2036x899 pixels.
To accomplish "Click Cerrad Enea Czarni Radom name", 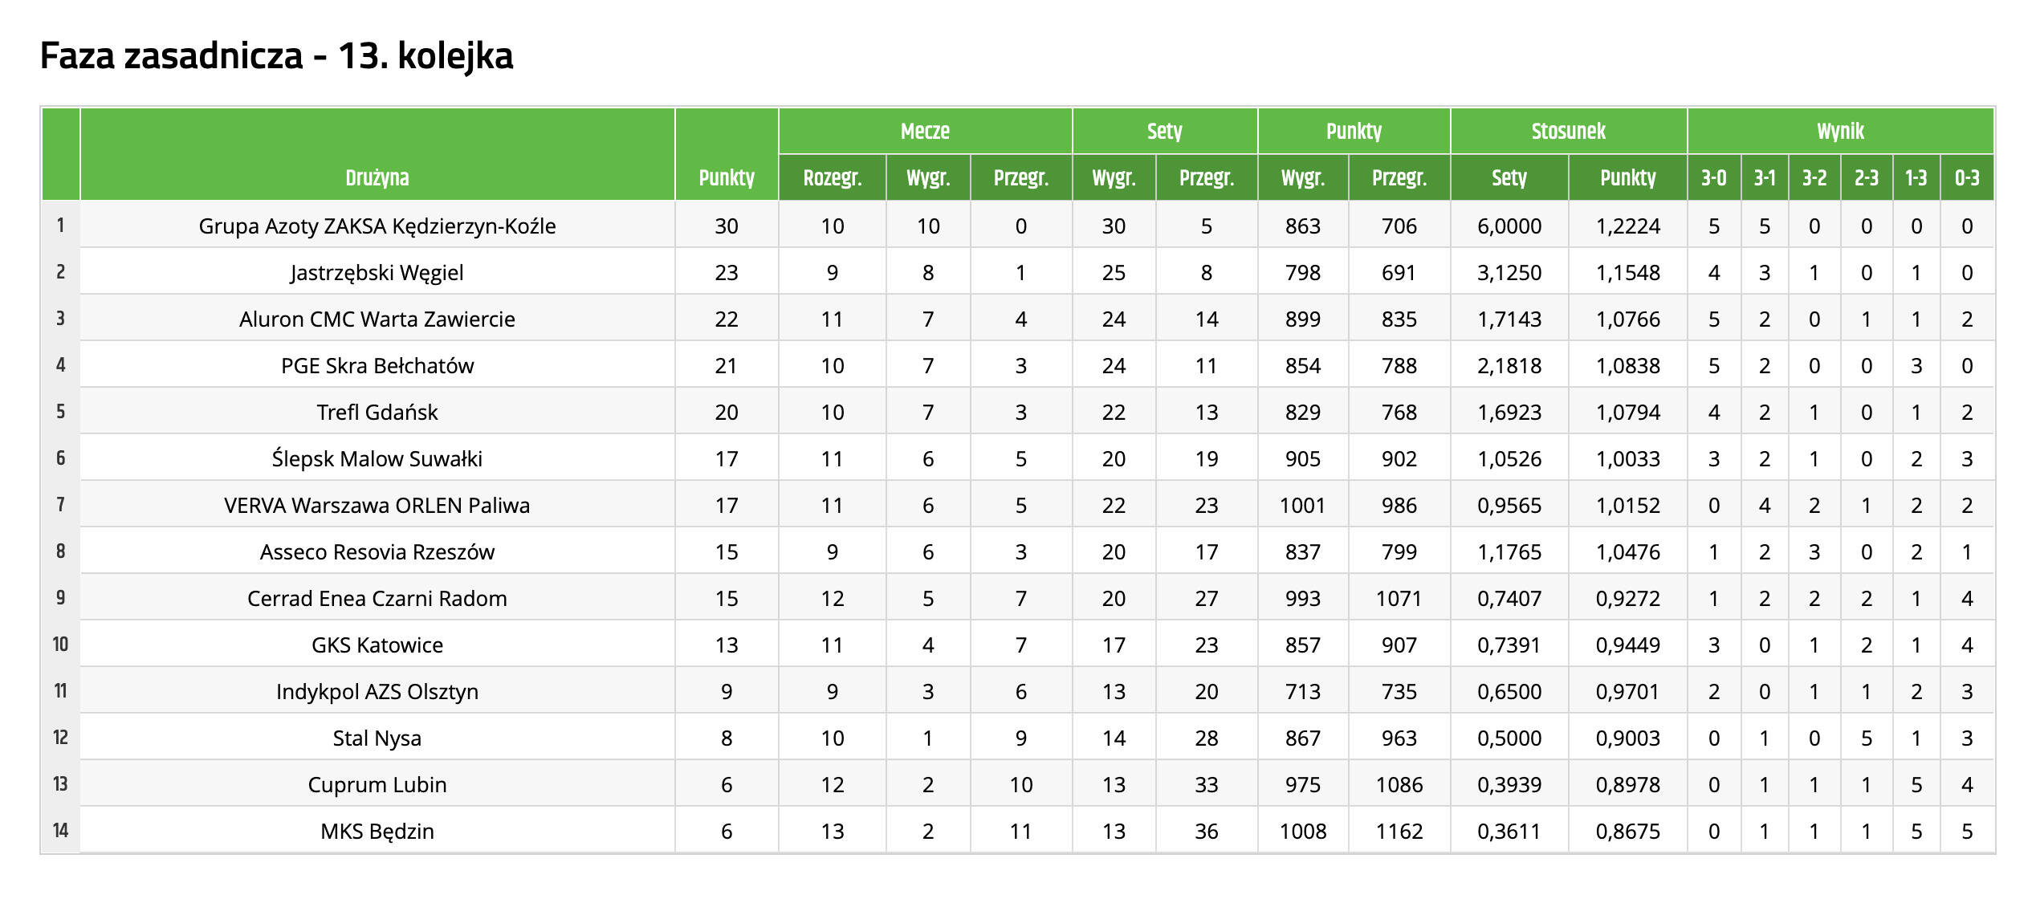I will click(x=377, y=599).
